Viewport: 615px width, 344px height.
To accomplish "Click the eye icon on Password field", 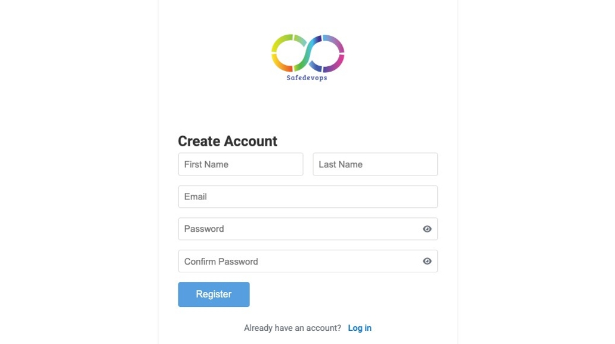I will click(427, 229).
